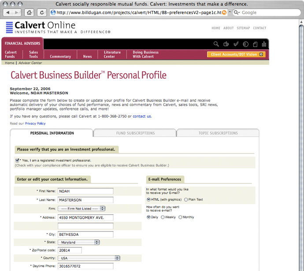This screenshot has width=304, height=271.
Task: Open the Calvert Funds menu
Action: (11, 55)
